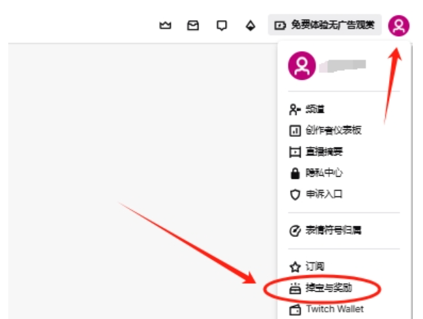Open the whispers chat bubble icon

pyautogui.click(x=222, y=26)
